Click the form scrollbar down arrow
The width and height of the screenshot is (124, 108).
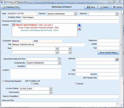pos(121,105)
